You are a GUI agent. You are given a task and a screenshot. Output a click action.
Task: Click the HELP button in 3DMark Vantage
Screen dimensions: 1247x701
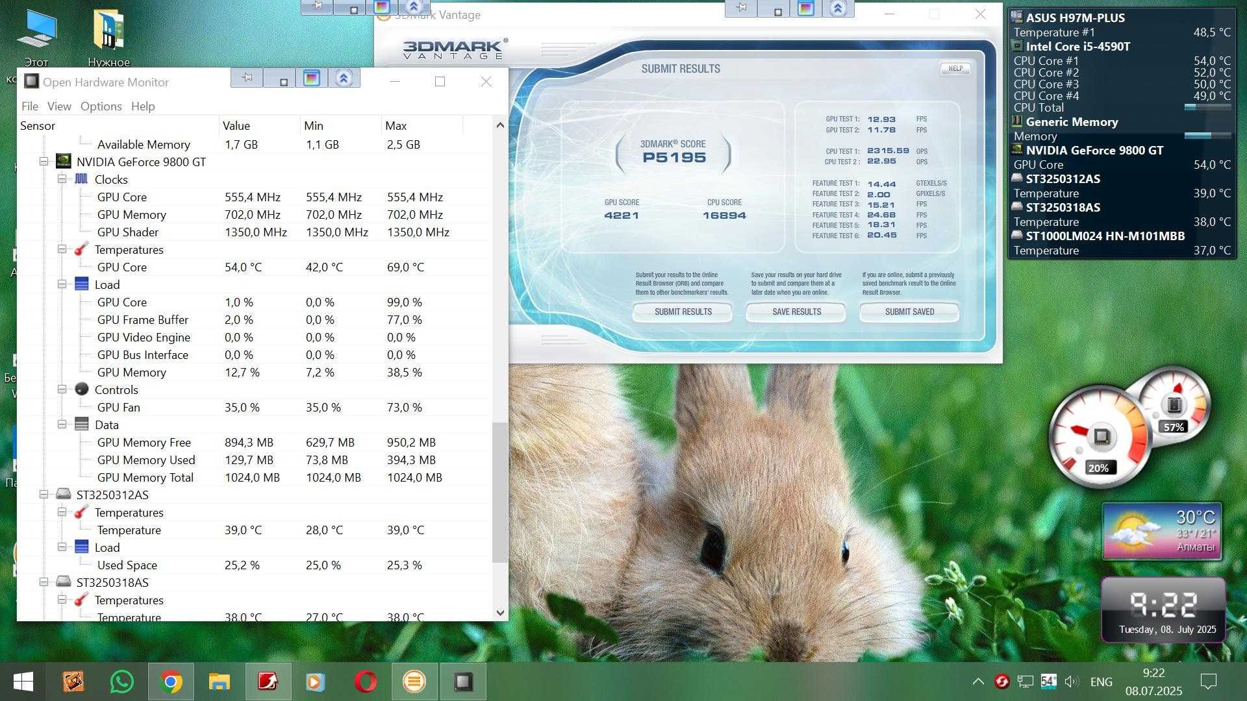[955, 68]
